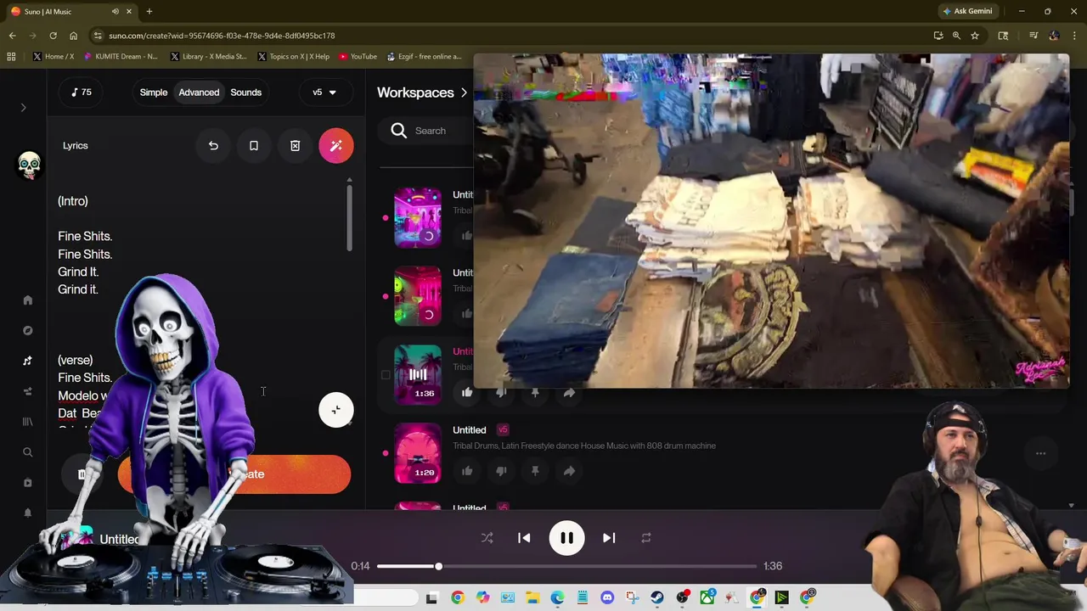Open notifications bell in the sidebar
1087x611 pixels.
pos(27,513)
